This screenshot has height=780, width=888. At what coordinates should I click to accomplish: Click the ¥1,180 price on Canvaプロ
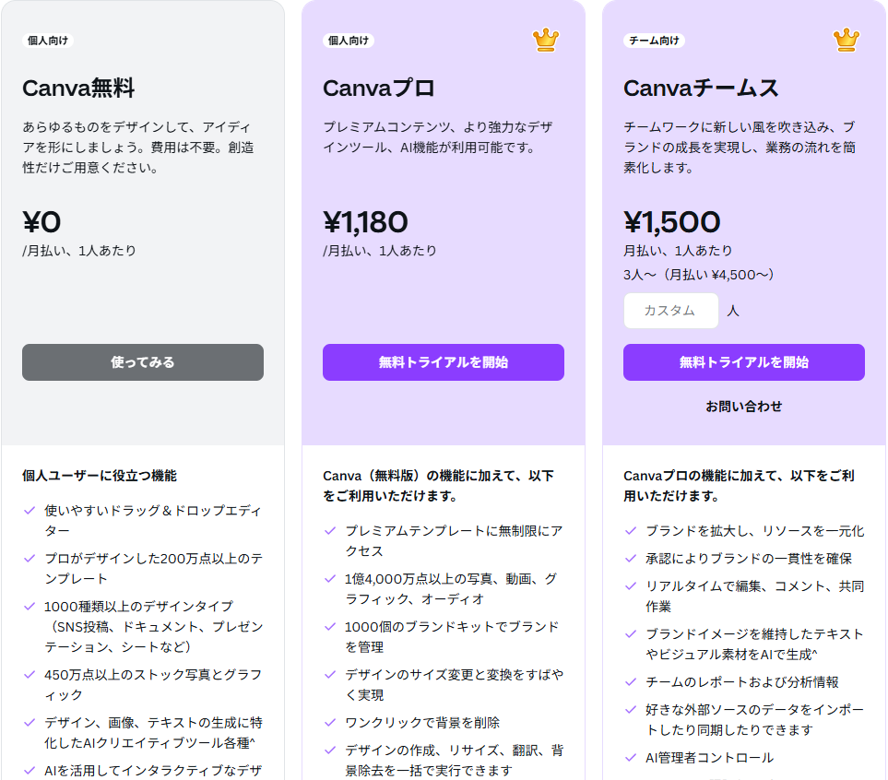365,221
